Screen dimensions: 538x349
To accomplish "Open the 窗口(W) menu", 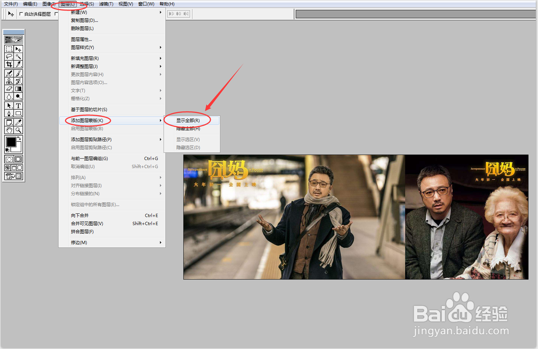I will [146, 4].
